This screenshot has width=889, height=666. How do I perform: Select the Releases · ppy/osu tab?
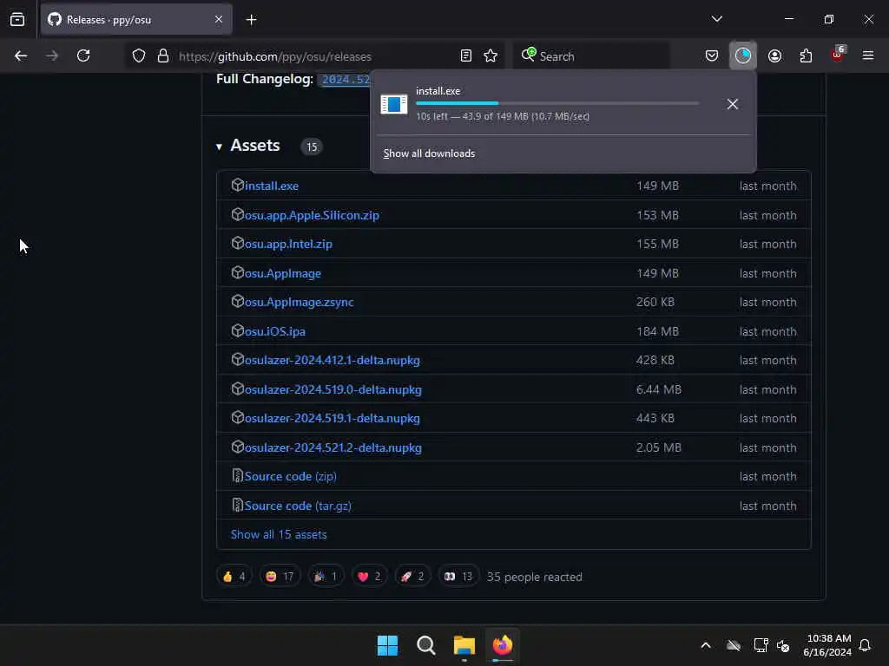136,20
